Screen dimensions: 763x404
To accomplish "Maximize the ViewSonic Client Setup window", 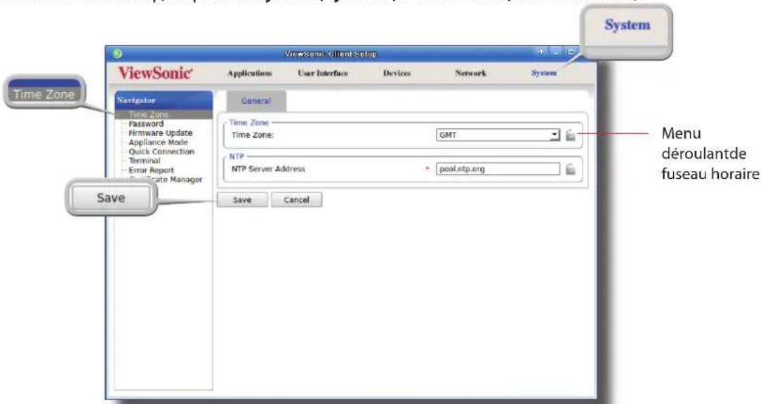I will click(571, 52).
